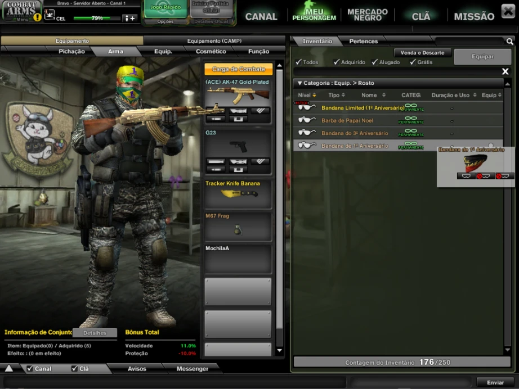The image size is (519, 389).
Task: Collapse the Categoria Equip. > Rosto list
Action: 300,83
